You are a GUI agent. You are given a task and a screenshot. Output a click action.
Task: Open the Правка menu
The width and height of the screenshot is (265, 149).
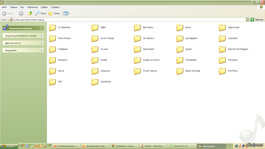14,7
